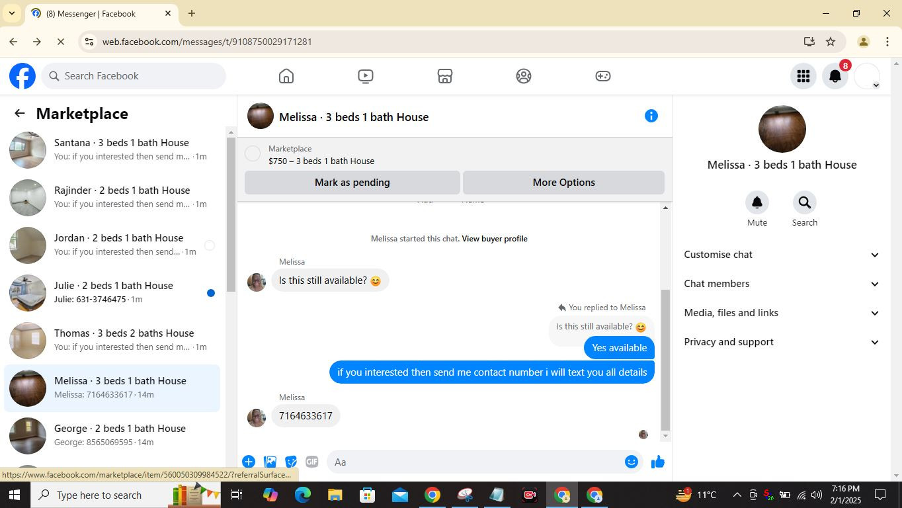Screen dimensions: 902x508
Task: Open View buyer profile link
Action: click(495, 239)
